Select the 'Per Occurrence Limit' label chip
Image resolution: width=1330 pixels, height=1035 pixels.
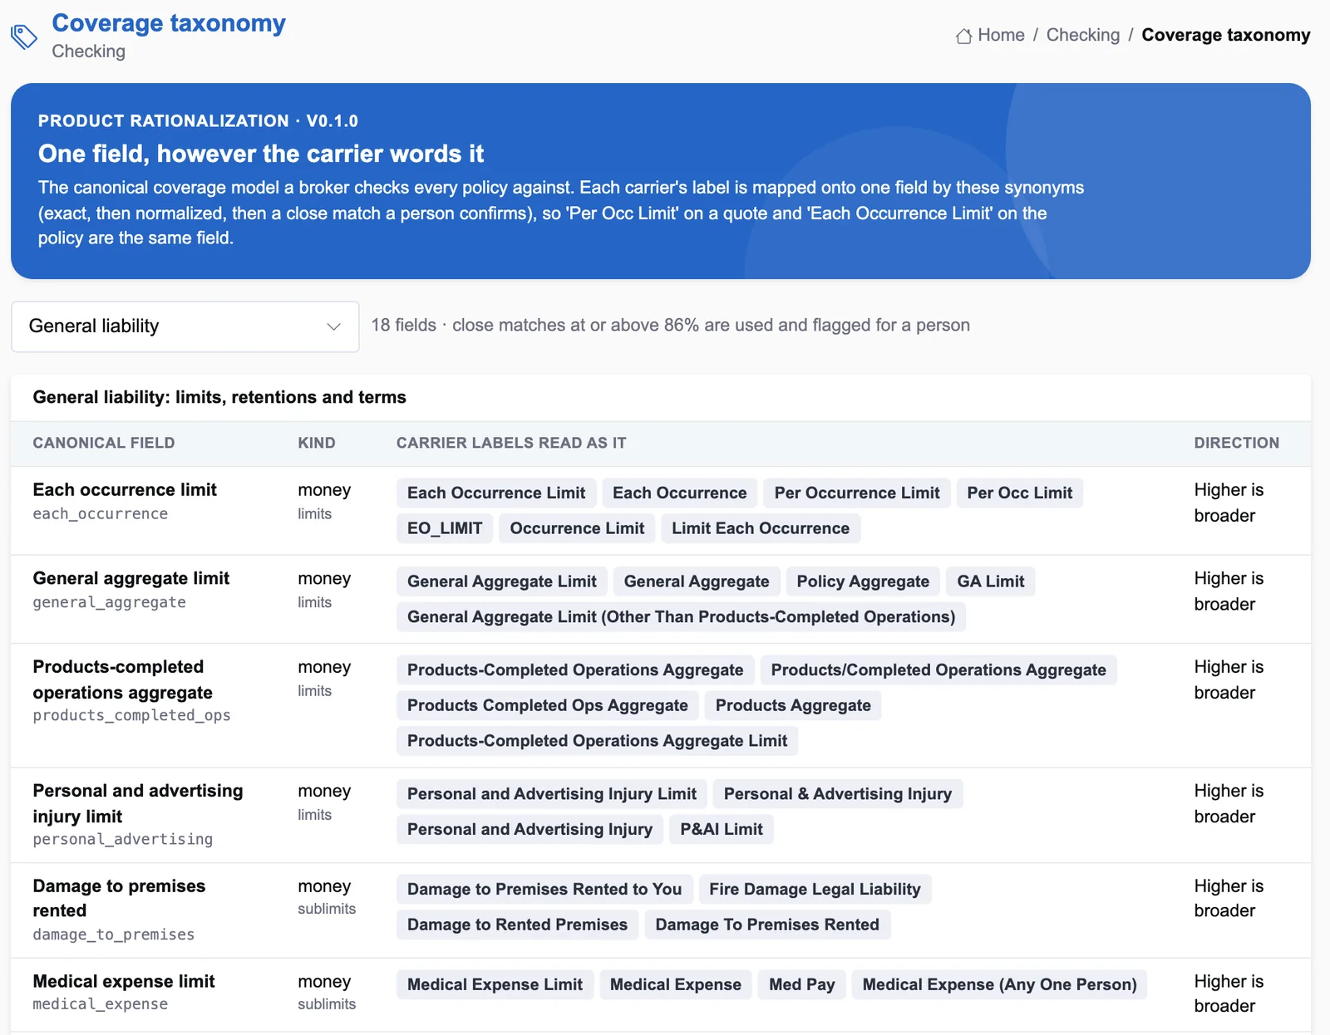[x=857, y=493]
